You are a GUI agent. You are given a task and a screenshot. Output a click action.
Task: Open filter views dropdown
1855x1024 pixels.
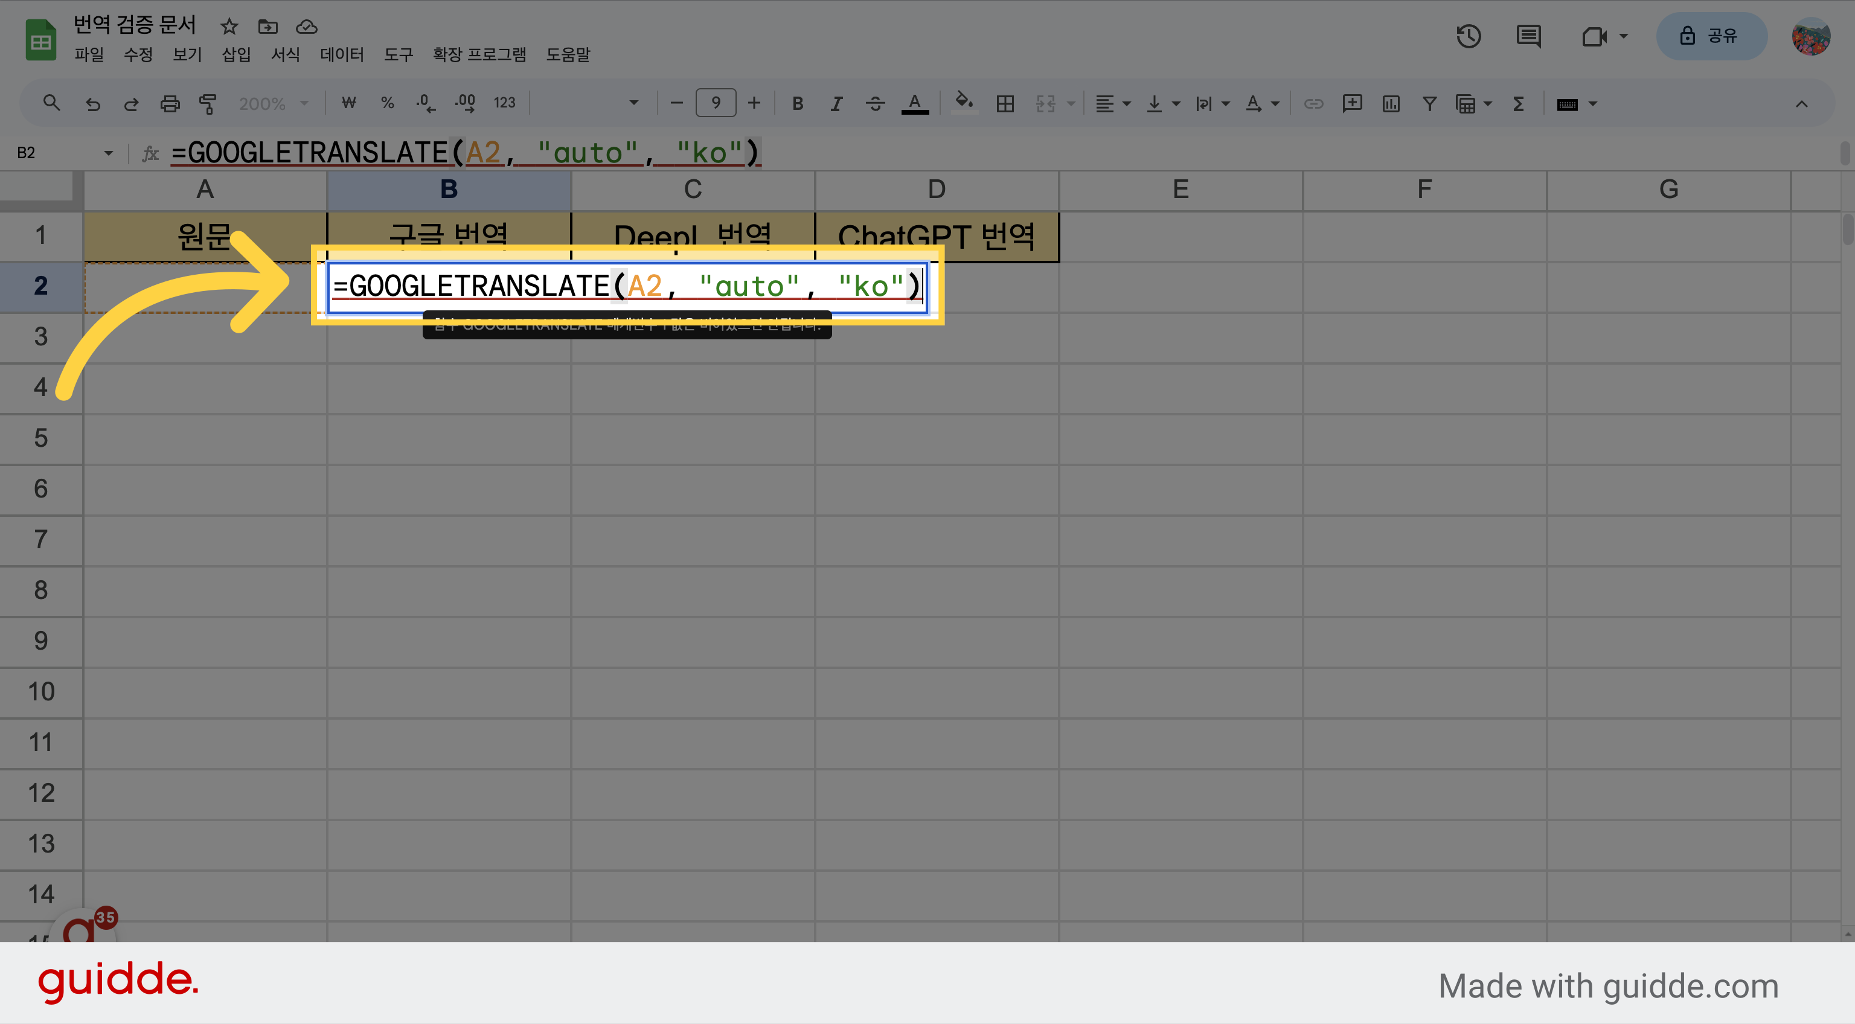(1473, 104)
